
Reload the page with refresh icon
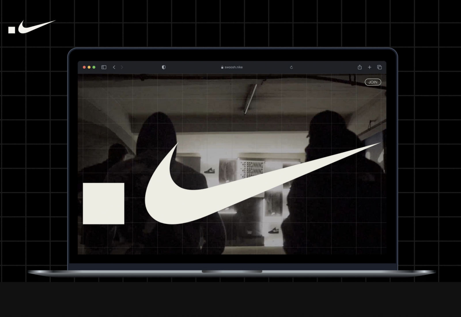coord(291,67)
